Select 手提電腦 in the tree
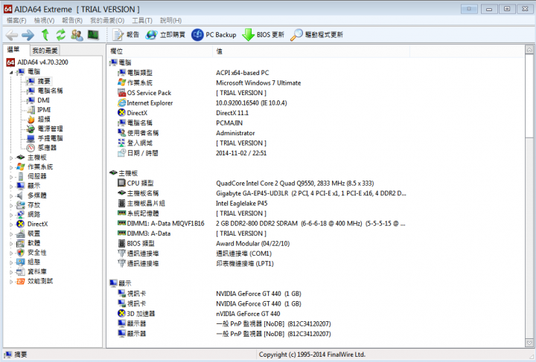 point(50,138)
